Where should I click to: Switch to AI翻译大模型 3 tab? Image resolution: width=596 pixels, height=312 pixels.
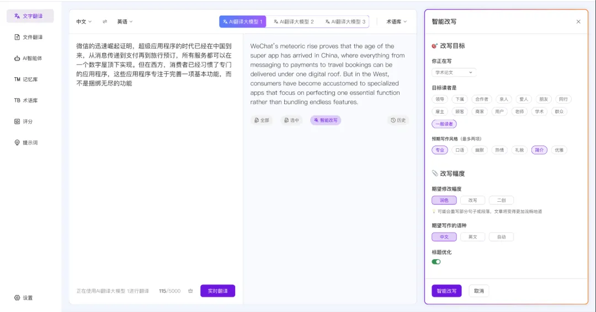pyautogui.click(x=345, y=21)
